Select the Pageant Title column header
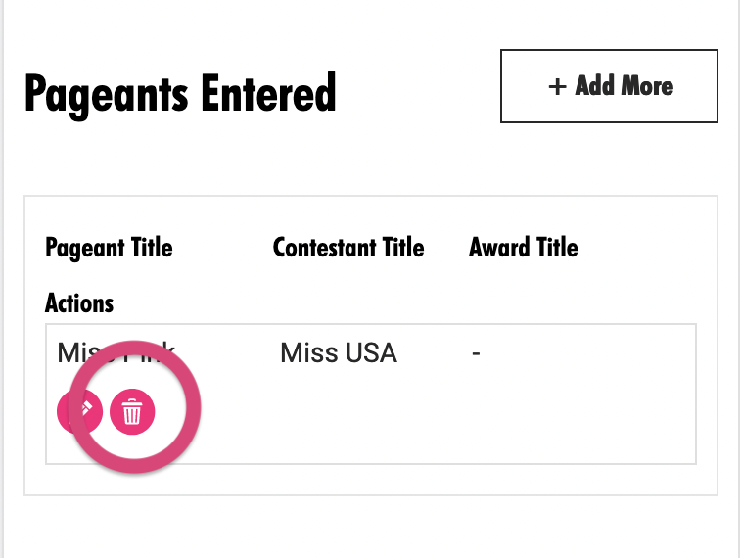The image size is (740, 558). (x=109, y=248)
